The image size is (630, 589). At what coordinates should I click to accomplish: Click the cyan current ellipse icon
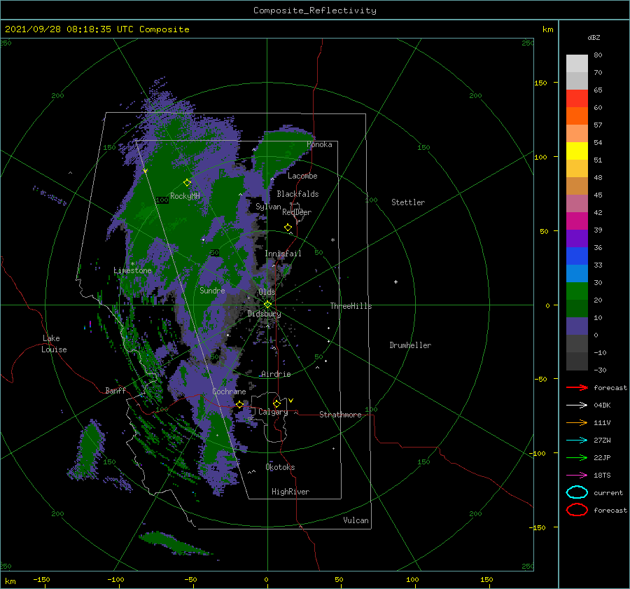[577, 492]
